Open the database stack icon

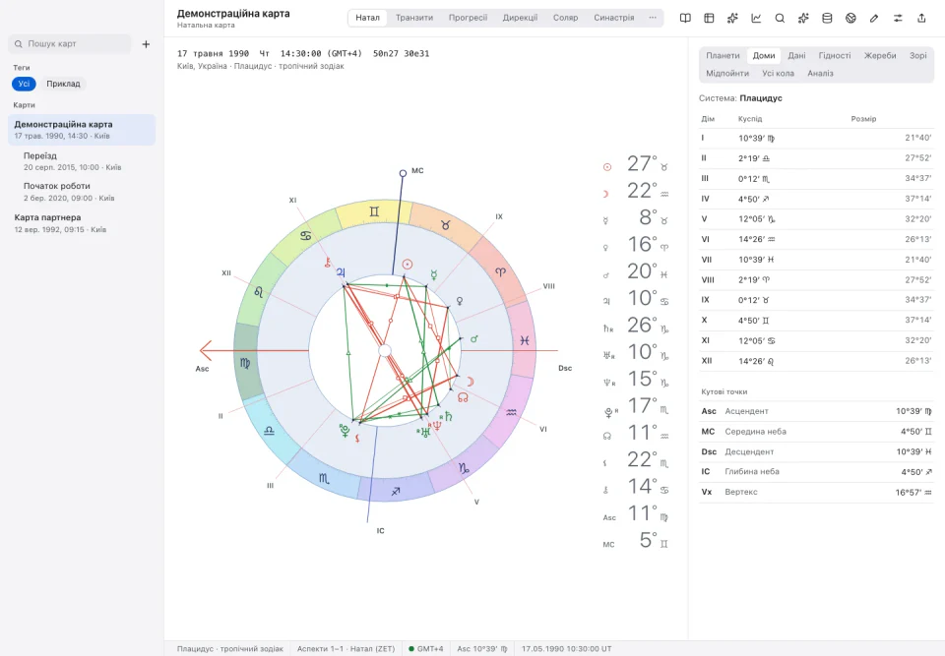coord(827,18)
